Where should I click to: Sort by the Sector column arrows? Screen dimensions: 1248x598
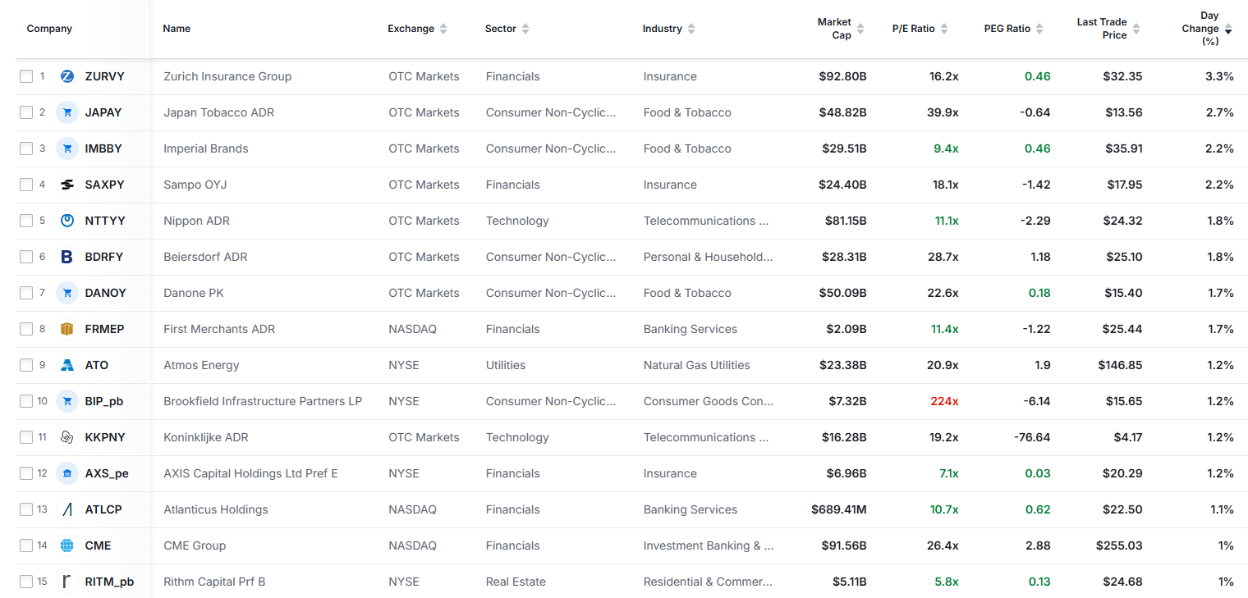[525, 29]
